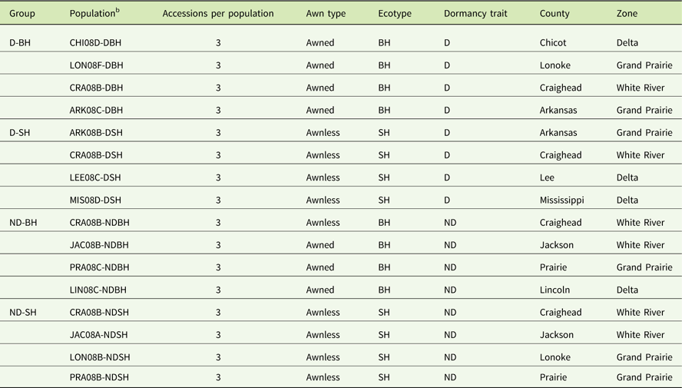
Task: Click population CHI08D-DBH
Action: [x=96, y=43]
